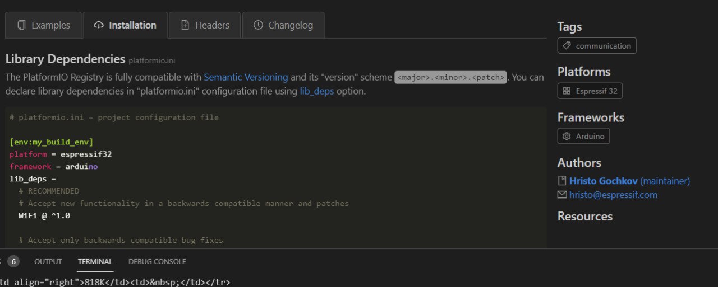Screen dimensions: 718x287
Task: Open the Semantic Versioning link
Action: tap(246, 77)
